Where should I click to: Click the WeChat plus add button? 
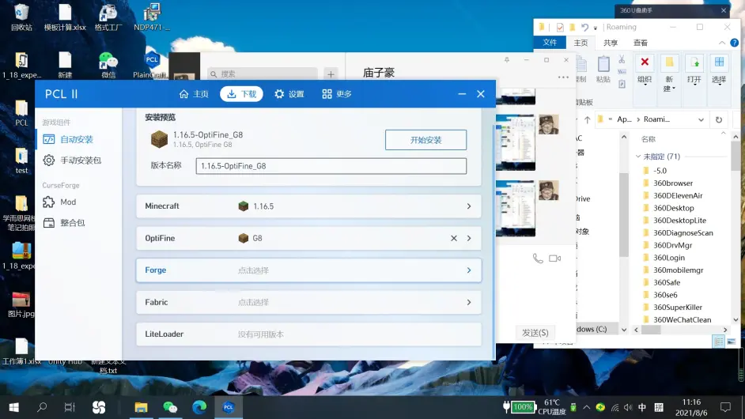coord(331,74)
